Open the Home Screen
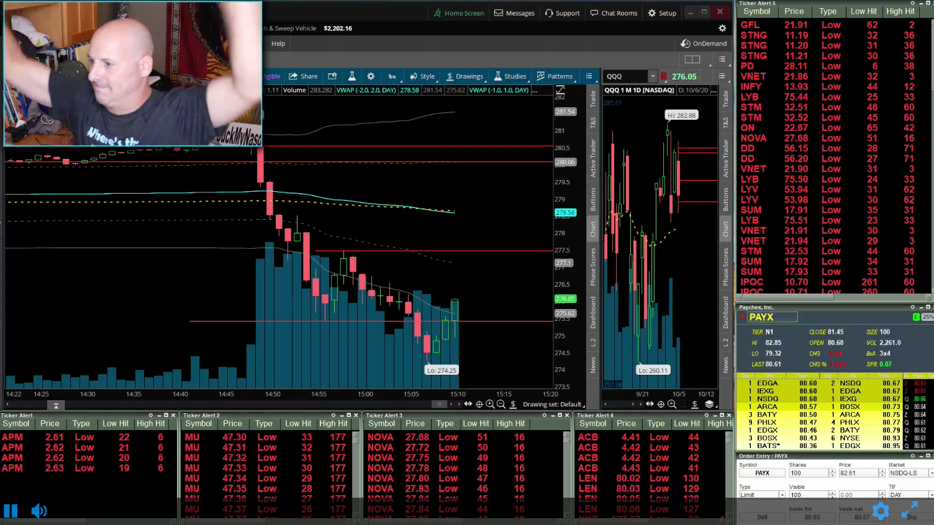 click(x=459, y=13)
